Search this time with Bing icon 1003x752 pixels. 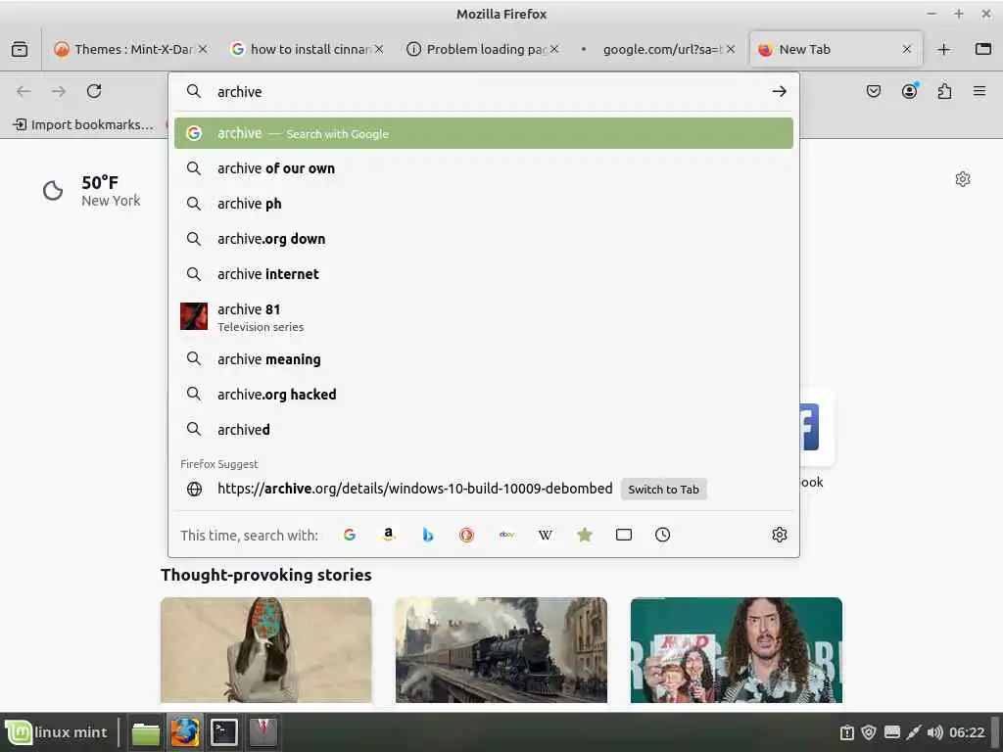tap(428, 535)
